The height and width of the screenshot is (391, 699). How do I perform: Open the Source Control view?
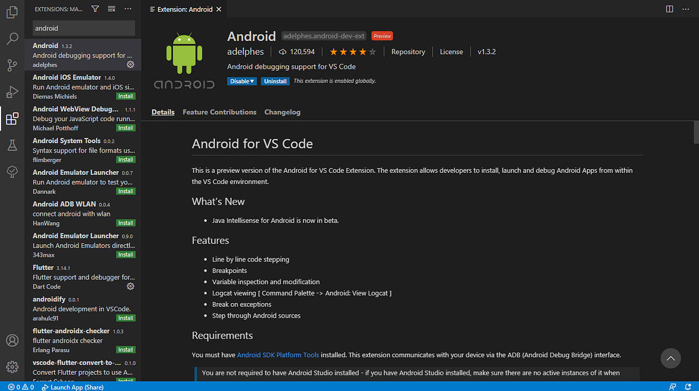tap(12, 65)
